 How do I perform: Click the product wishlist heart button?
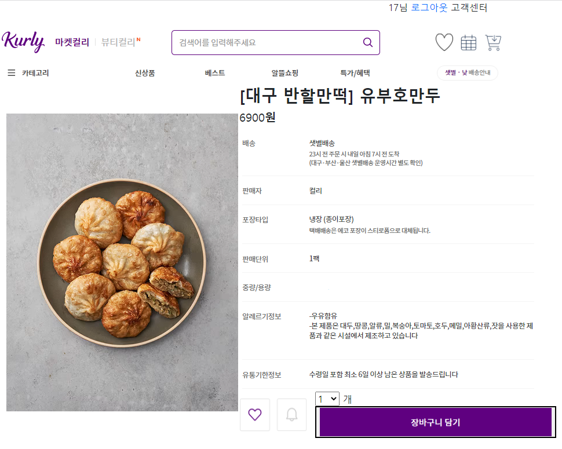pos(254,414)
